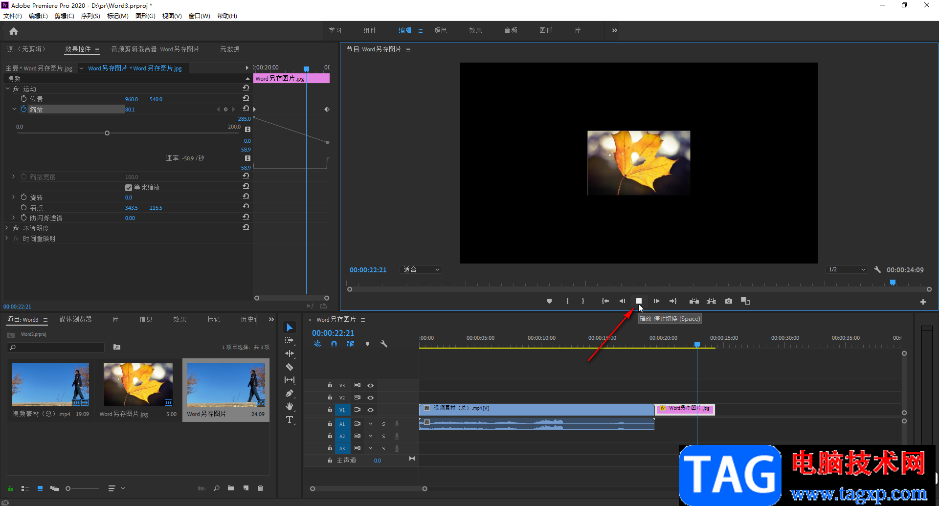The image size is (939, 506).
Task: Select the Selection tool arrow
Action: 290,327
